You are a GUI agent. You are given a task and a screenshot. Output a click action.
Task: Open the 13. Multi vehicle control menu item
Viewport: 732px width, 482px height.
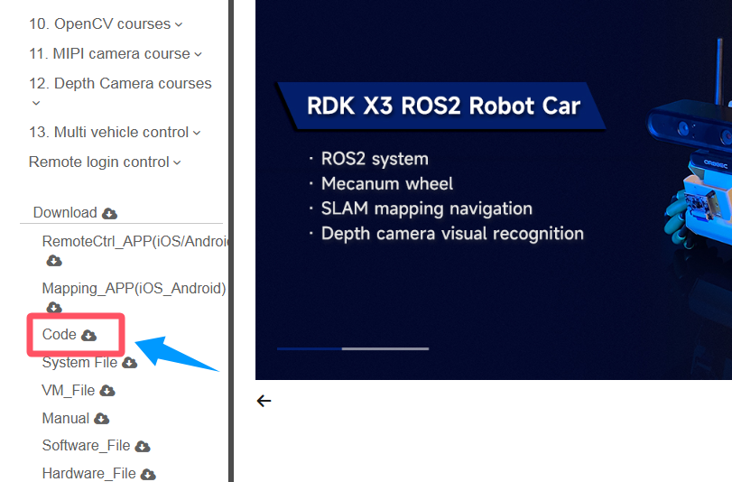click(109, 132)
